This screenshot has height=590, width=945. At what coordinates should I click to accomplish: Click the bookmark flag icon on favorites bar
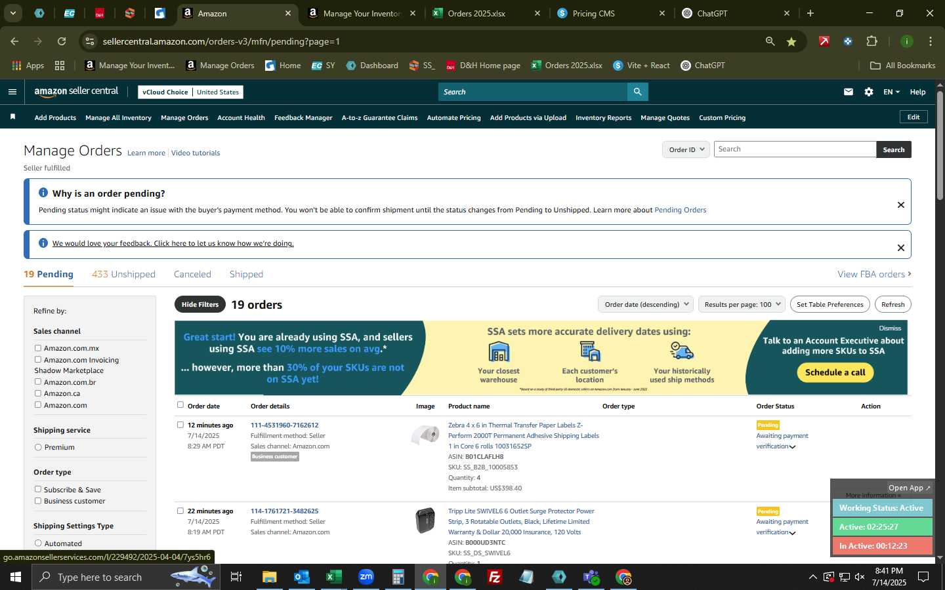[x=12, y=117]
